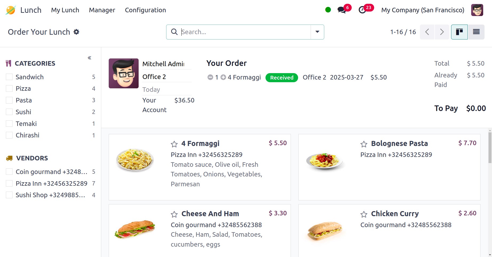Favorite the 4 Formaggi product star
The height and width of the screenshot is (257, 492).
(174, 144)
